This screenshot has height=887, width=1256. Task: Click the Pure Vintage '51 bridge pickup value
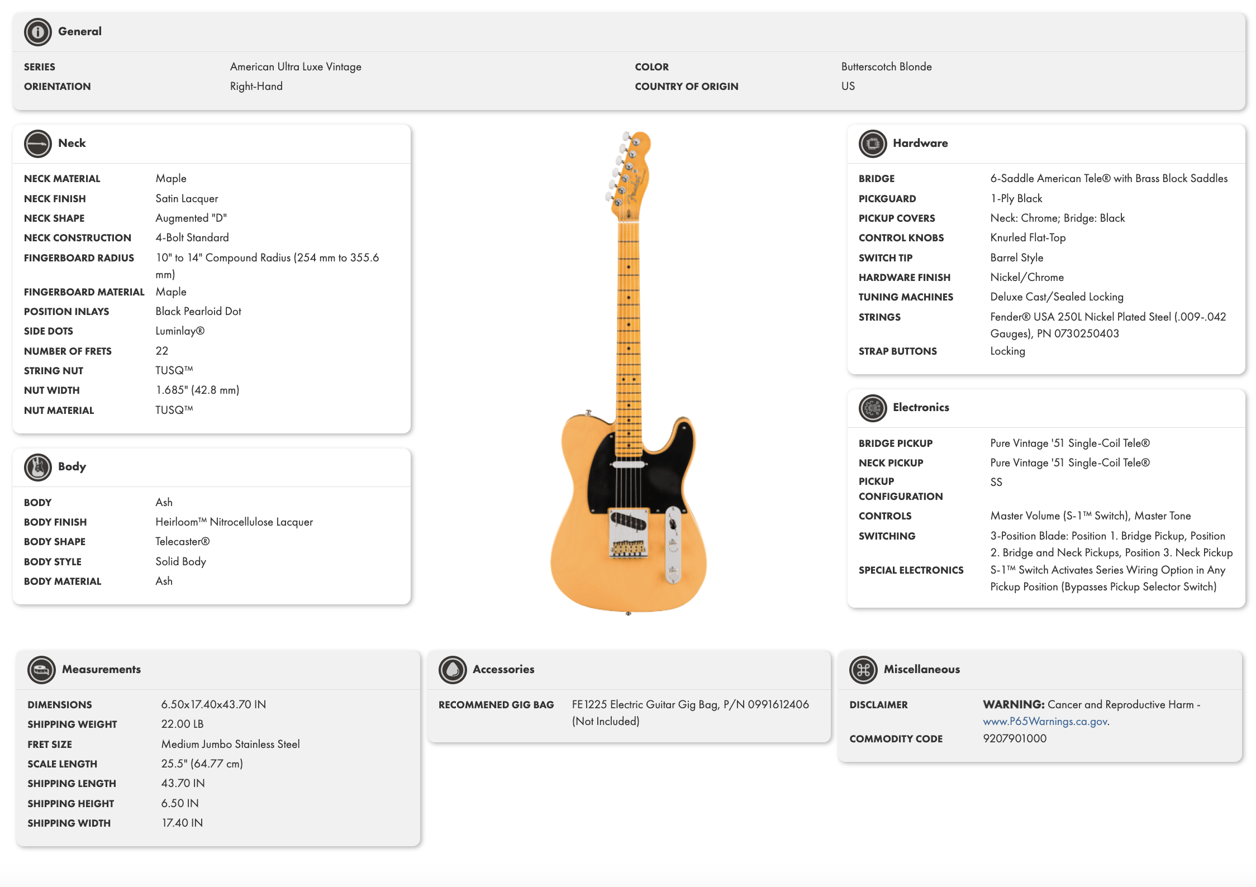point(1069,443)
